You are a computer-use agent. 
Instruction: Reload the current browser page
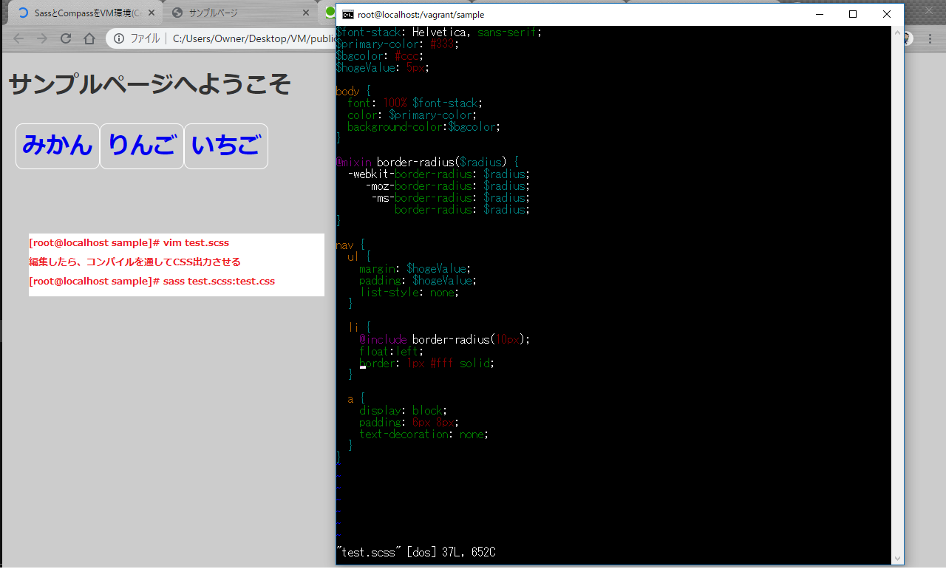(66, 38)
